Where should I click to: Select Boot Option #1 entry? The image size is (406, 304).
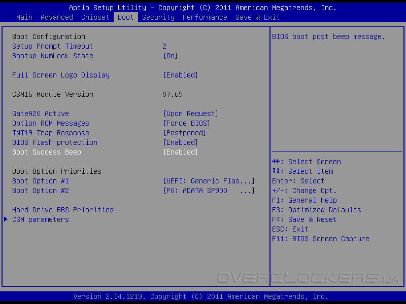41,181
